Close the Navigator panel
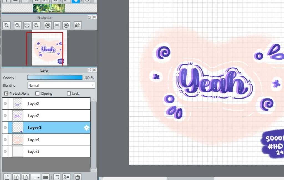Viewport: 284px width, 180px height. point(94,17)
